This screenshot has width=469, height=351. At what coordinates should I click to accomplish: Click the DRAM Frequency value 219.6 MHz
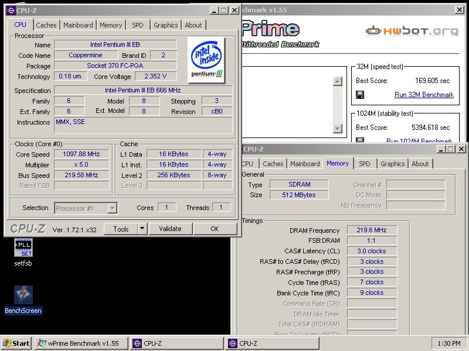tap(372, 230)
